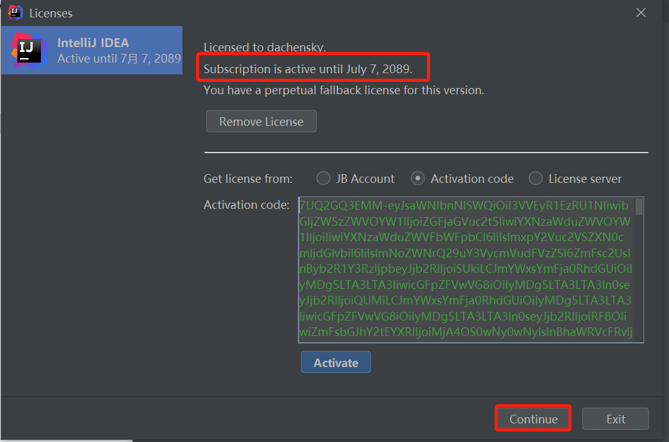This screenshot has width=669, height=442.
Task: Click the Exit button
Action: [616, 419]
